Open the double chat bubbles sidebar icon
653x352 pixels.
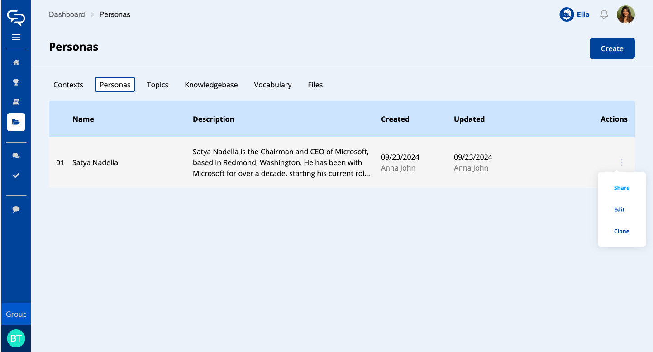point(16,156)
